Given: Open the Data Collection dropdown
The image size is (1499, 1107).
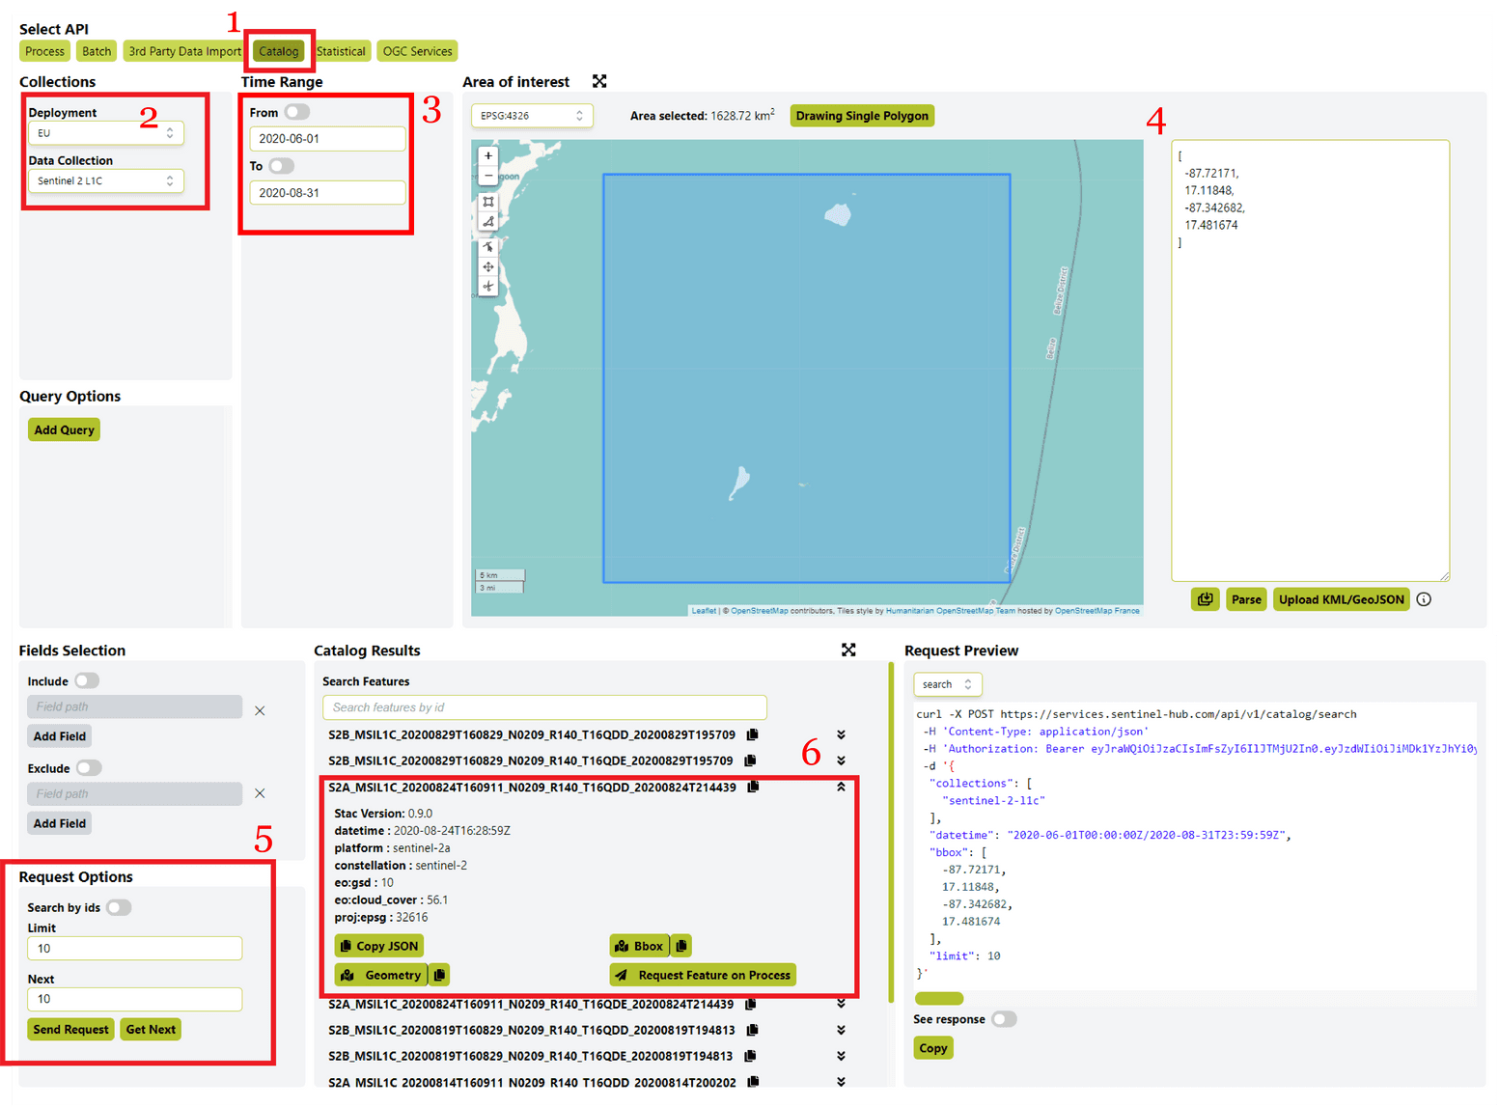Looking at the screenshot, I should [105, 180].
